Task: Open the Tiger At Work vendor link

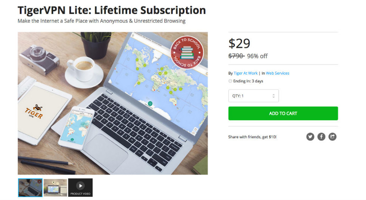Action: click(246, 73)
